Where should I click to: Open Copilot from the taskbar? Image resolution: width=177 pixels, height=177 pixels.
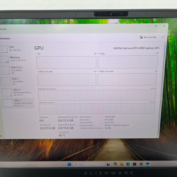coord(115,164)
